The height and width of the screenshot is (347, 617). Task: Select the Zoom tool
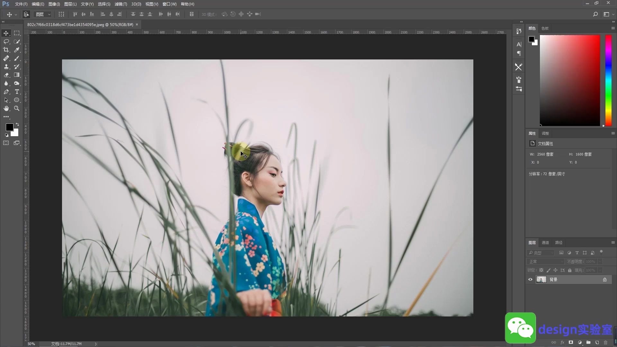coord(17,108)
